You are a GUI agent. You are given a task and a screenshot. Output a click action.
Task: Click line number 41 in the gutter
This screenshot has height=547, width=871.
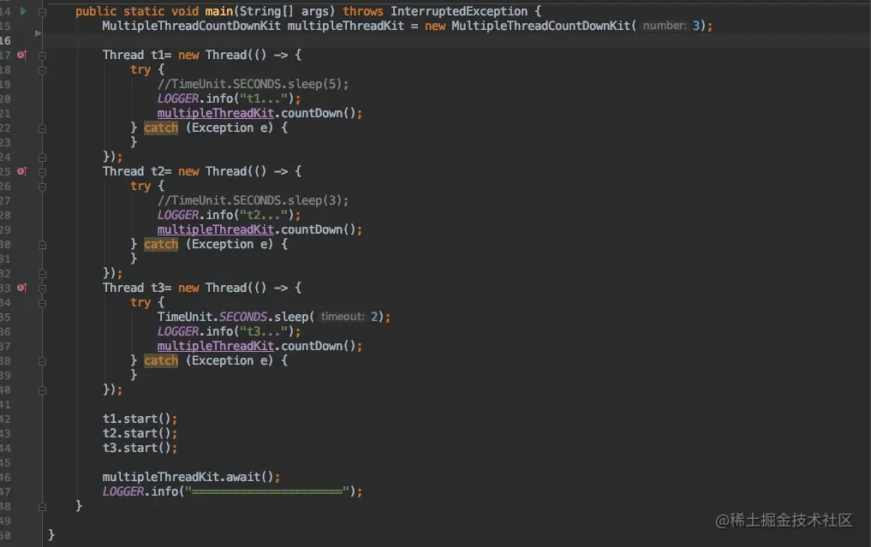(x=5, y=404)
